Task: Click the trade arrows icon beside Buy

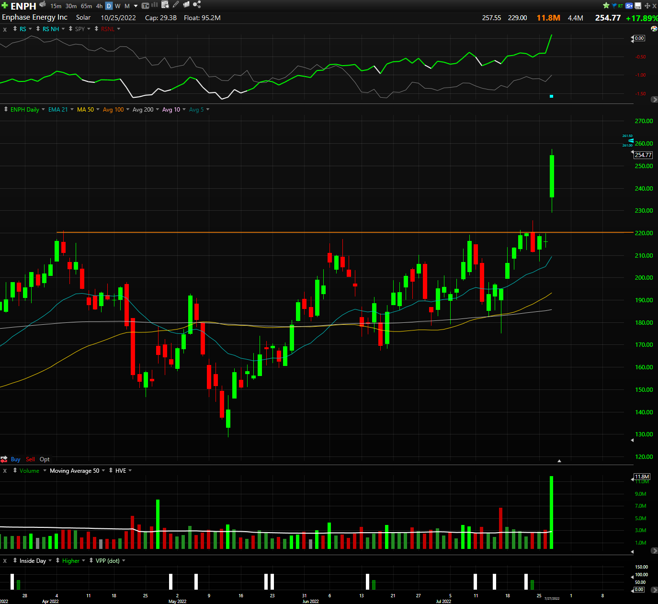Action: coord(4,459)
